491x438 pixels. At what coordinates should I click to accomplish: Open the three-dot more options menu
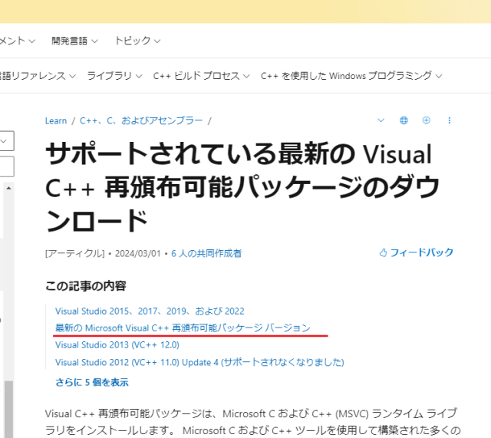(450, 120)
